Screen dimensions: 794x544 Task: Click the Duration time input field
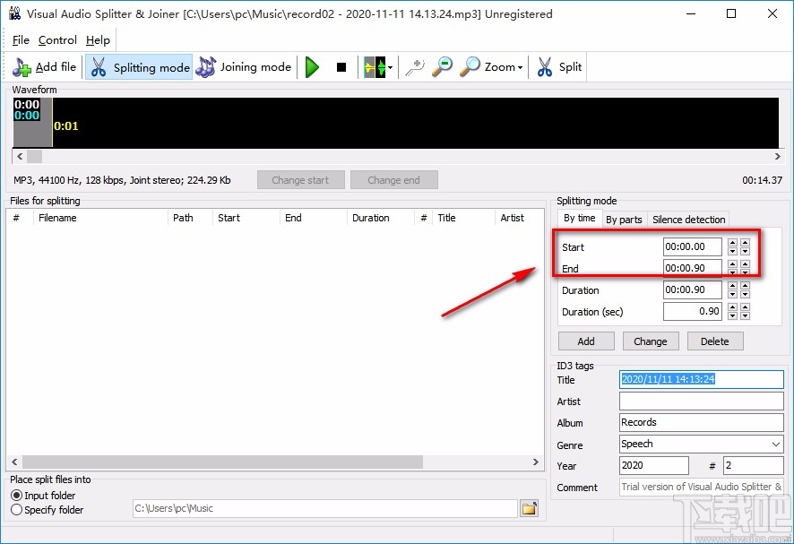coord(692,289)
